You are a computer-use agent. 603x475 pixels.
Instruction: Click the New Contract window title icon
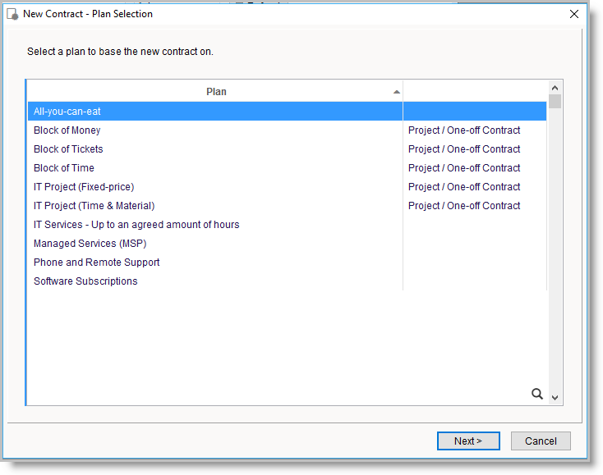click(12, 14)
